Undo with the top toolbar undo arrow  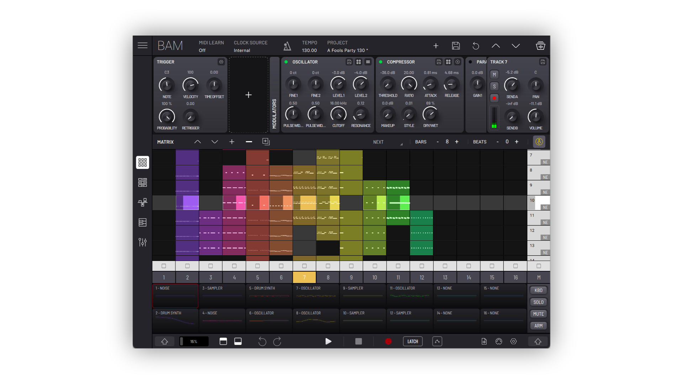point(476,46)
